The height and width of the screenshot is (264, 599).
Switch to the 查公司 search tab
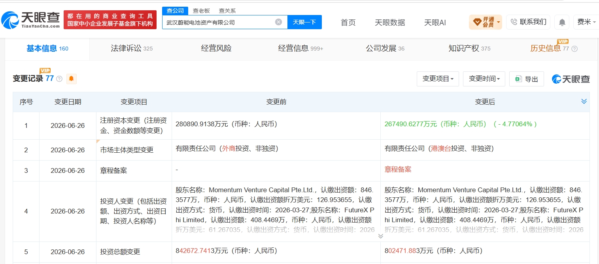175,11
